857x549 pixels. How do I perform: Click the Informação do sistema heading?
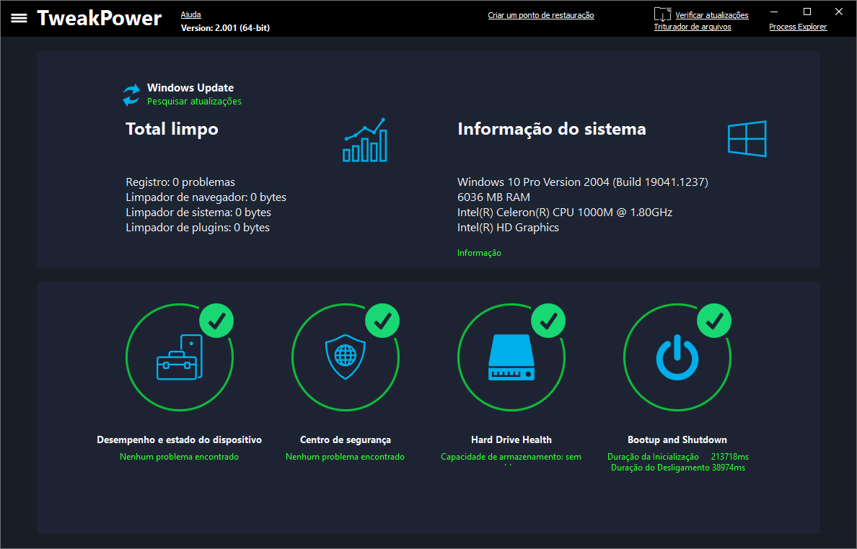click(x=552, y=129)
